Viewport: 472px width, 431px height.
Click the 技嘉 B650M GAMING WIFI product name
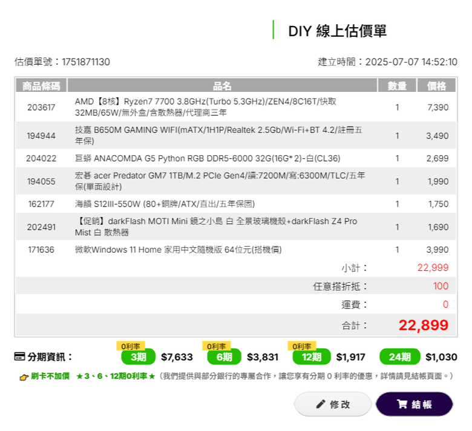pos(218,135)
